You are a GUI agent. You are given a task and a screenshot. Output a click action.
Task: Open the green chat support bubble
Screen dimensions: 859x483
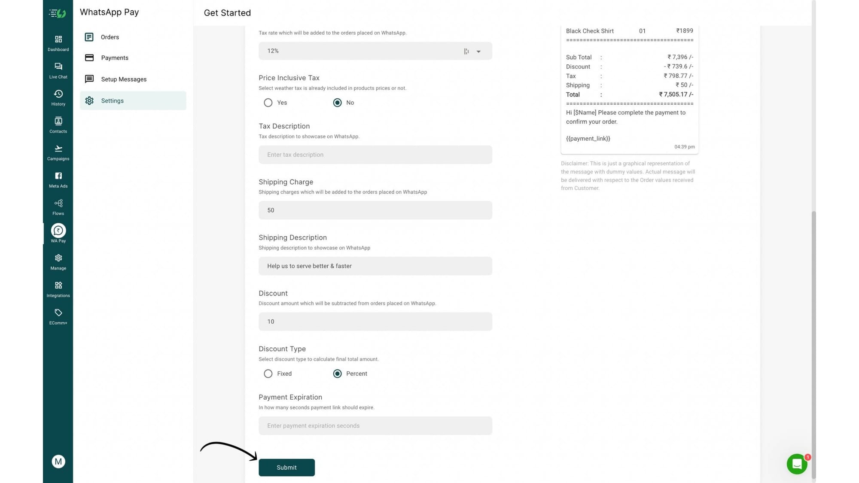[x=797, y=464]
